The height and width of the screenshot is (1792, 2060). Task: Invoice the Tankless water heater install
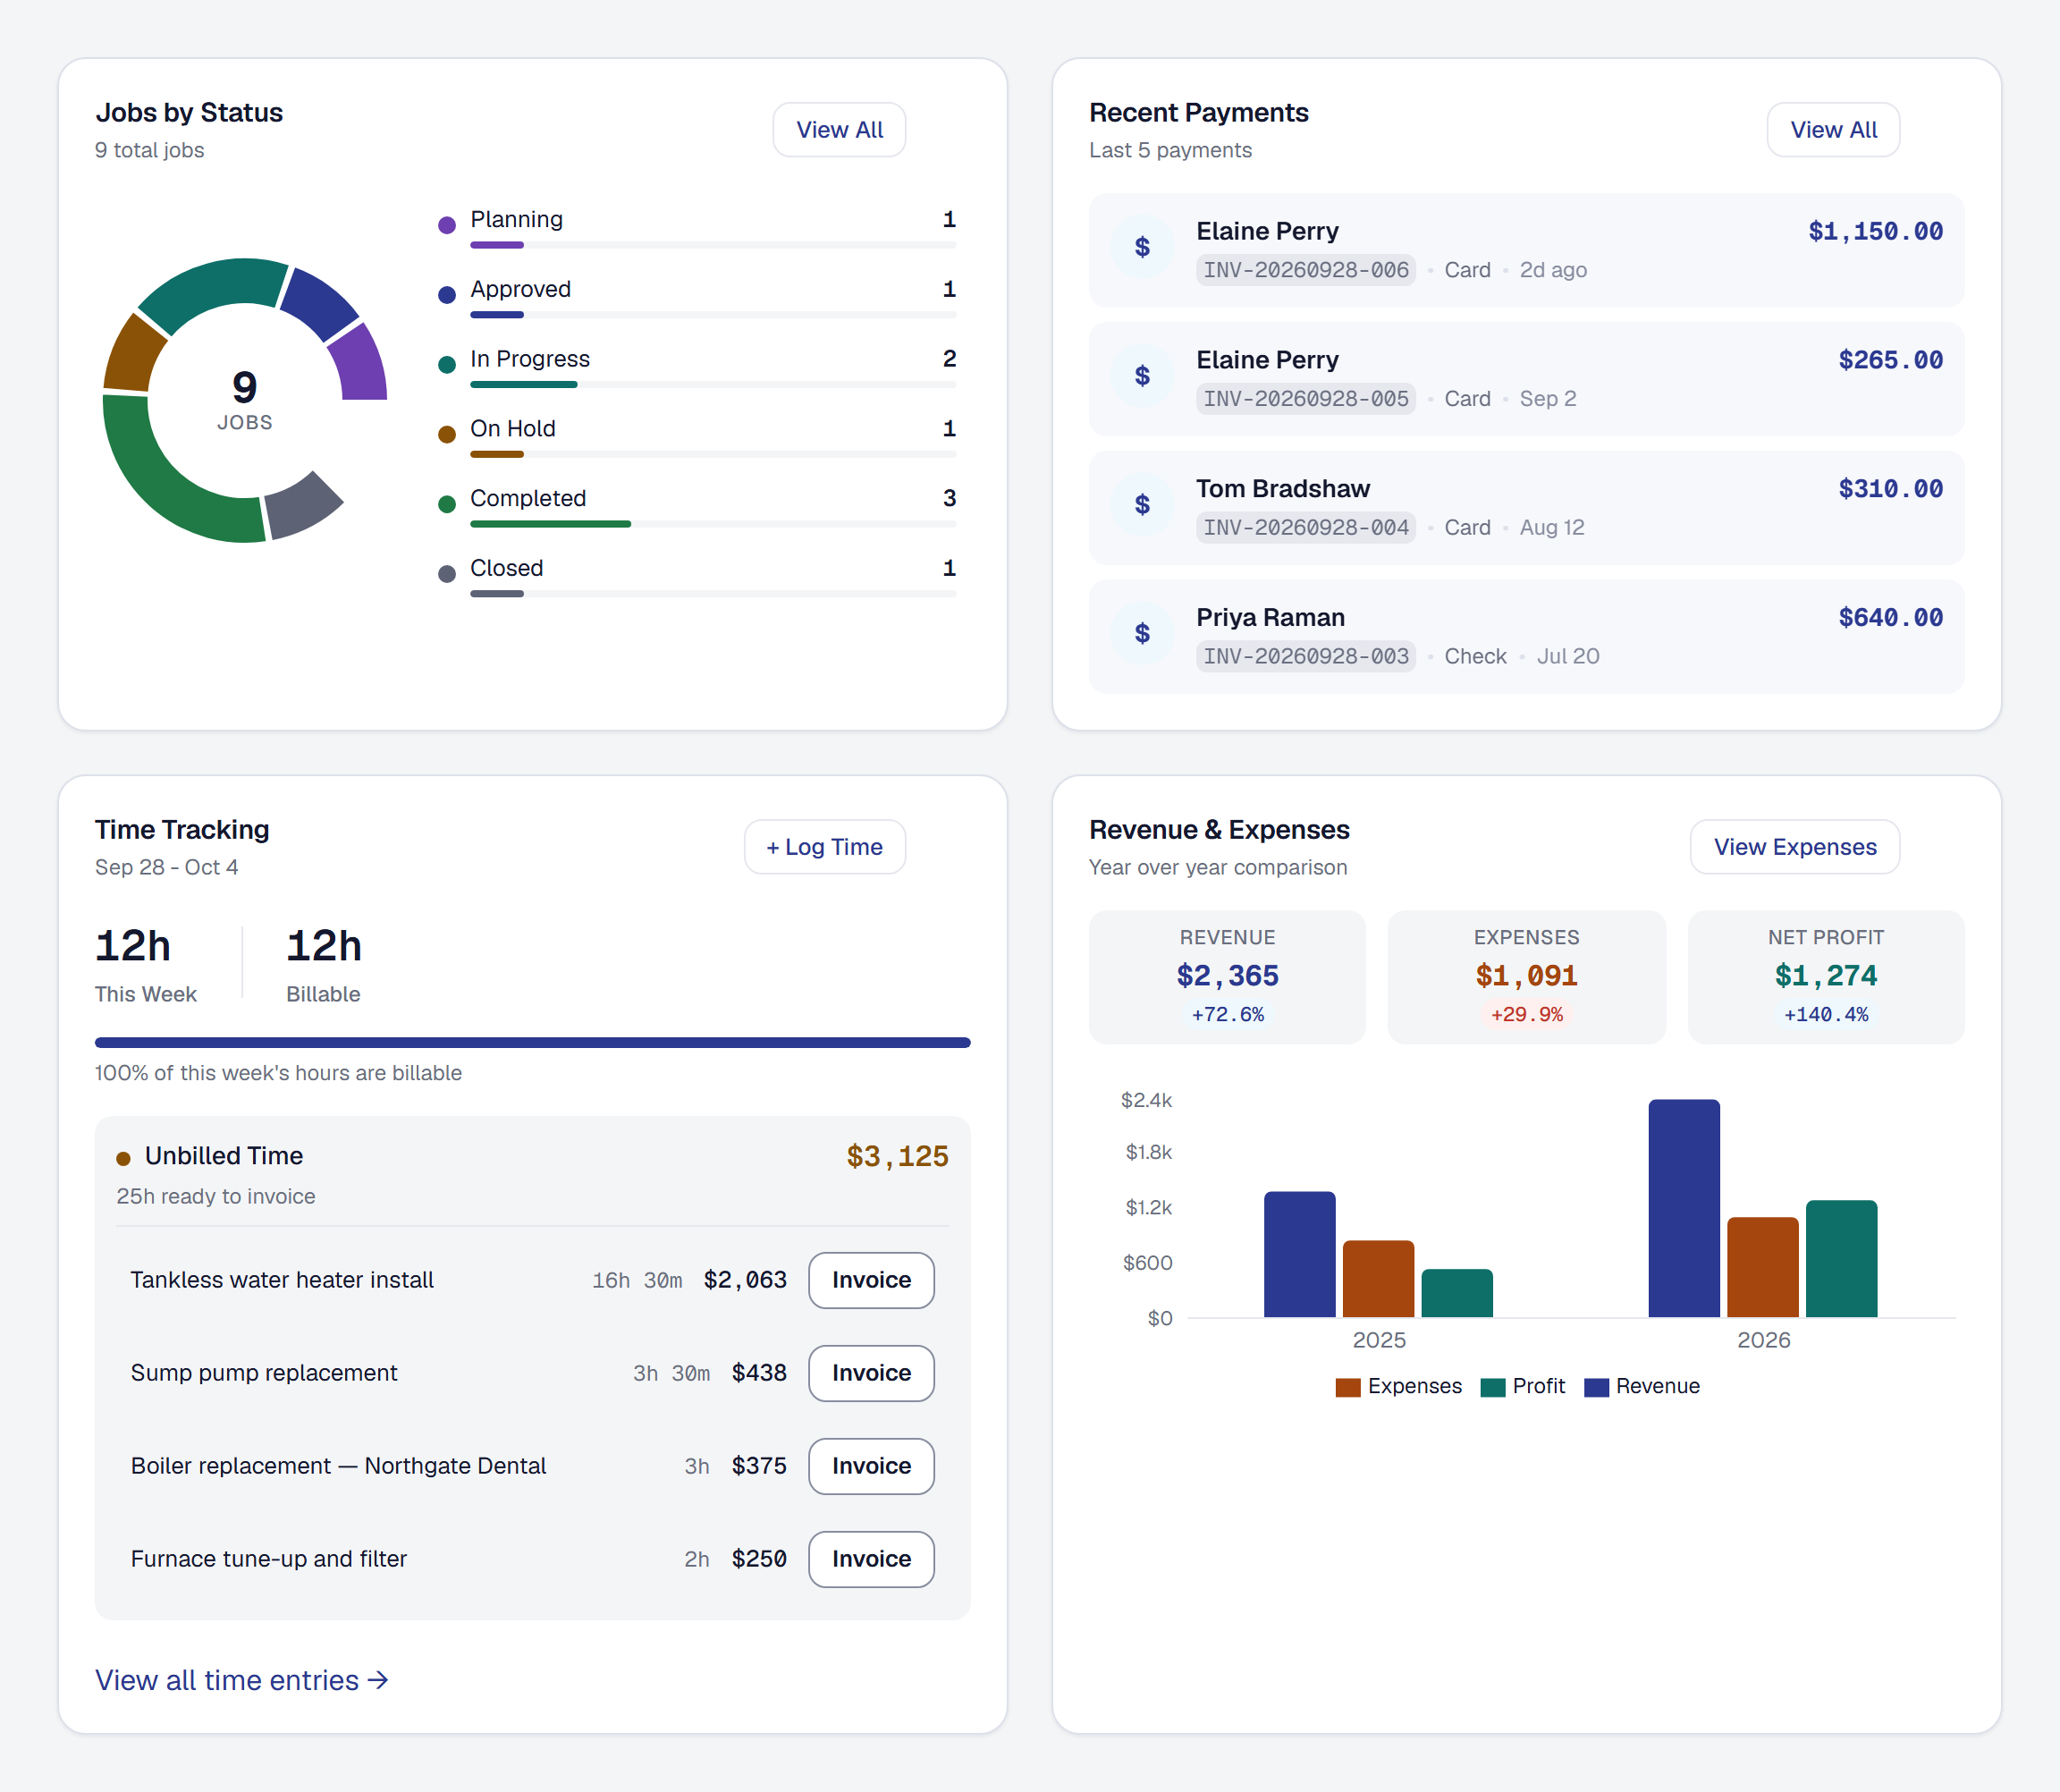click(871, 1280)
